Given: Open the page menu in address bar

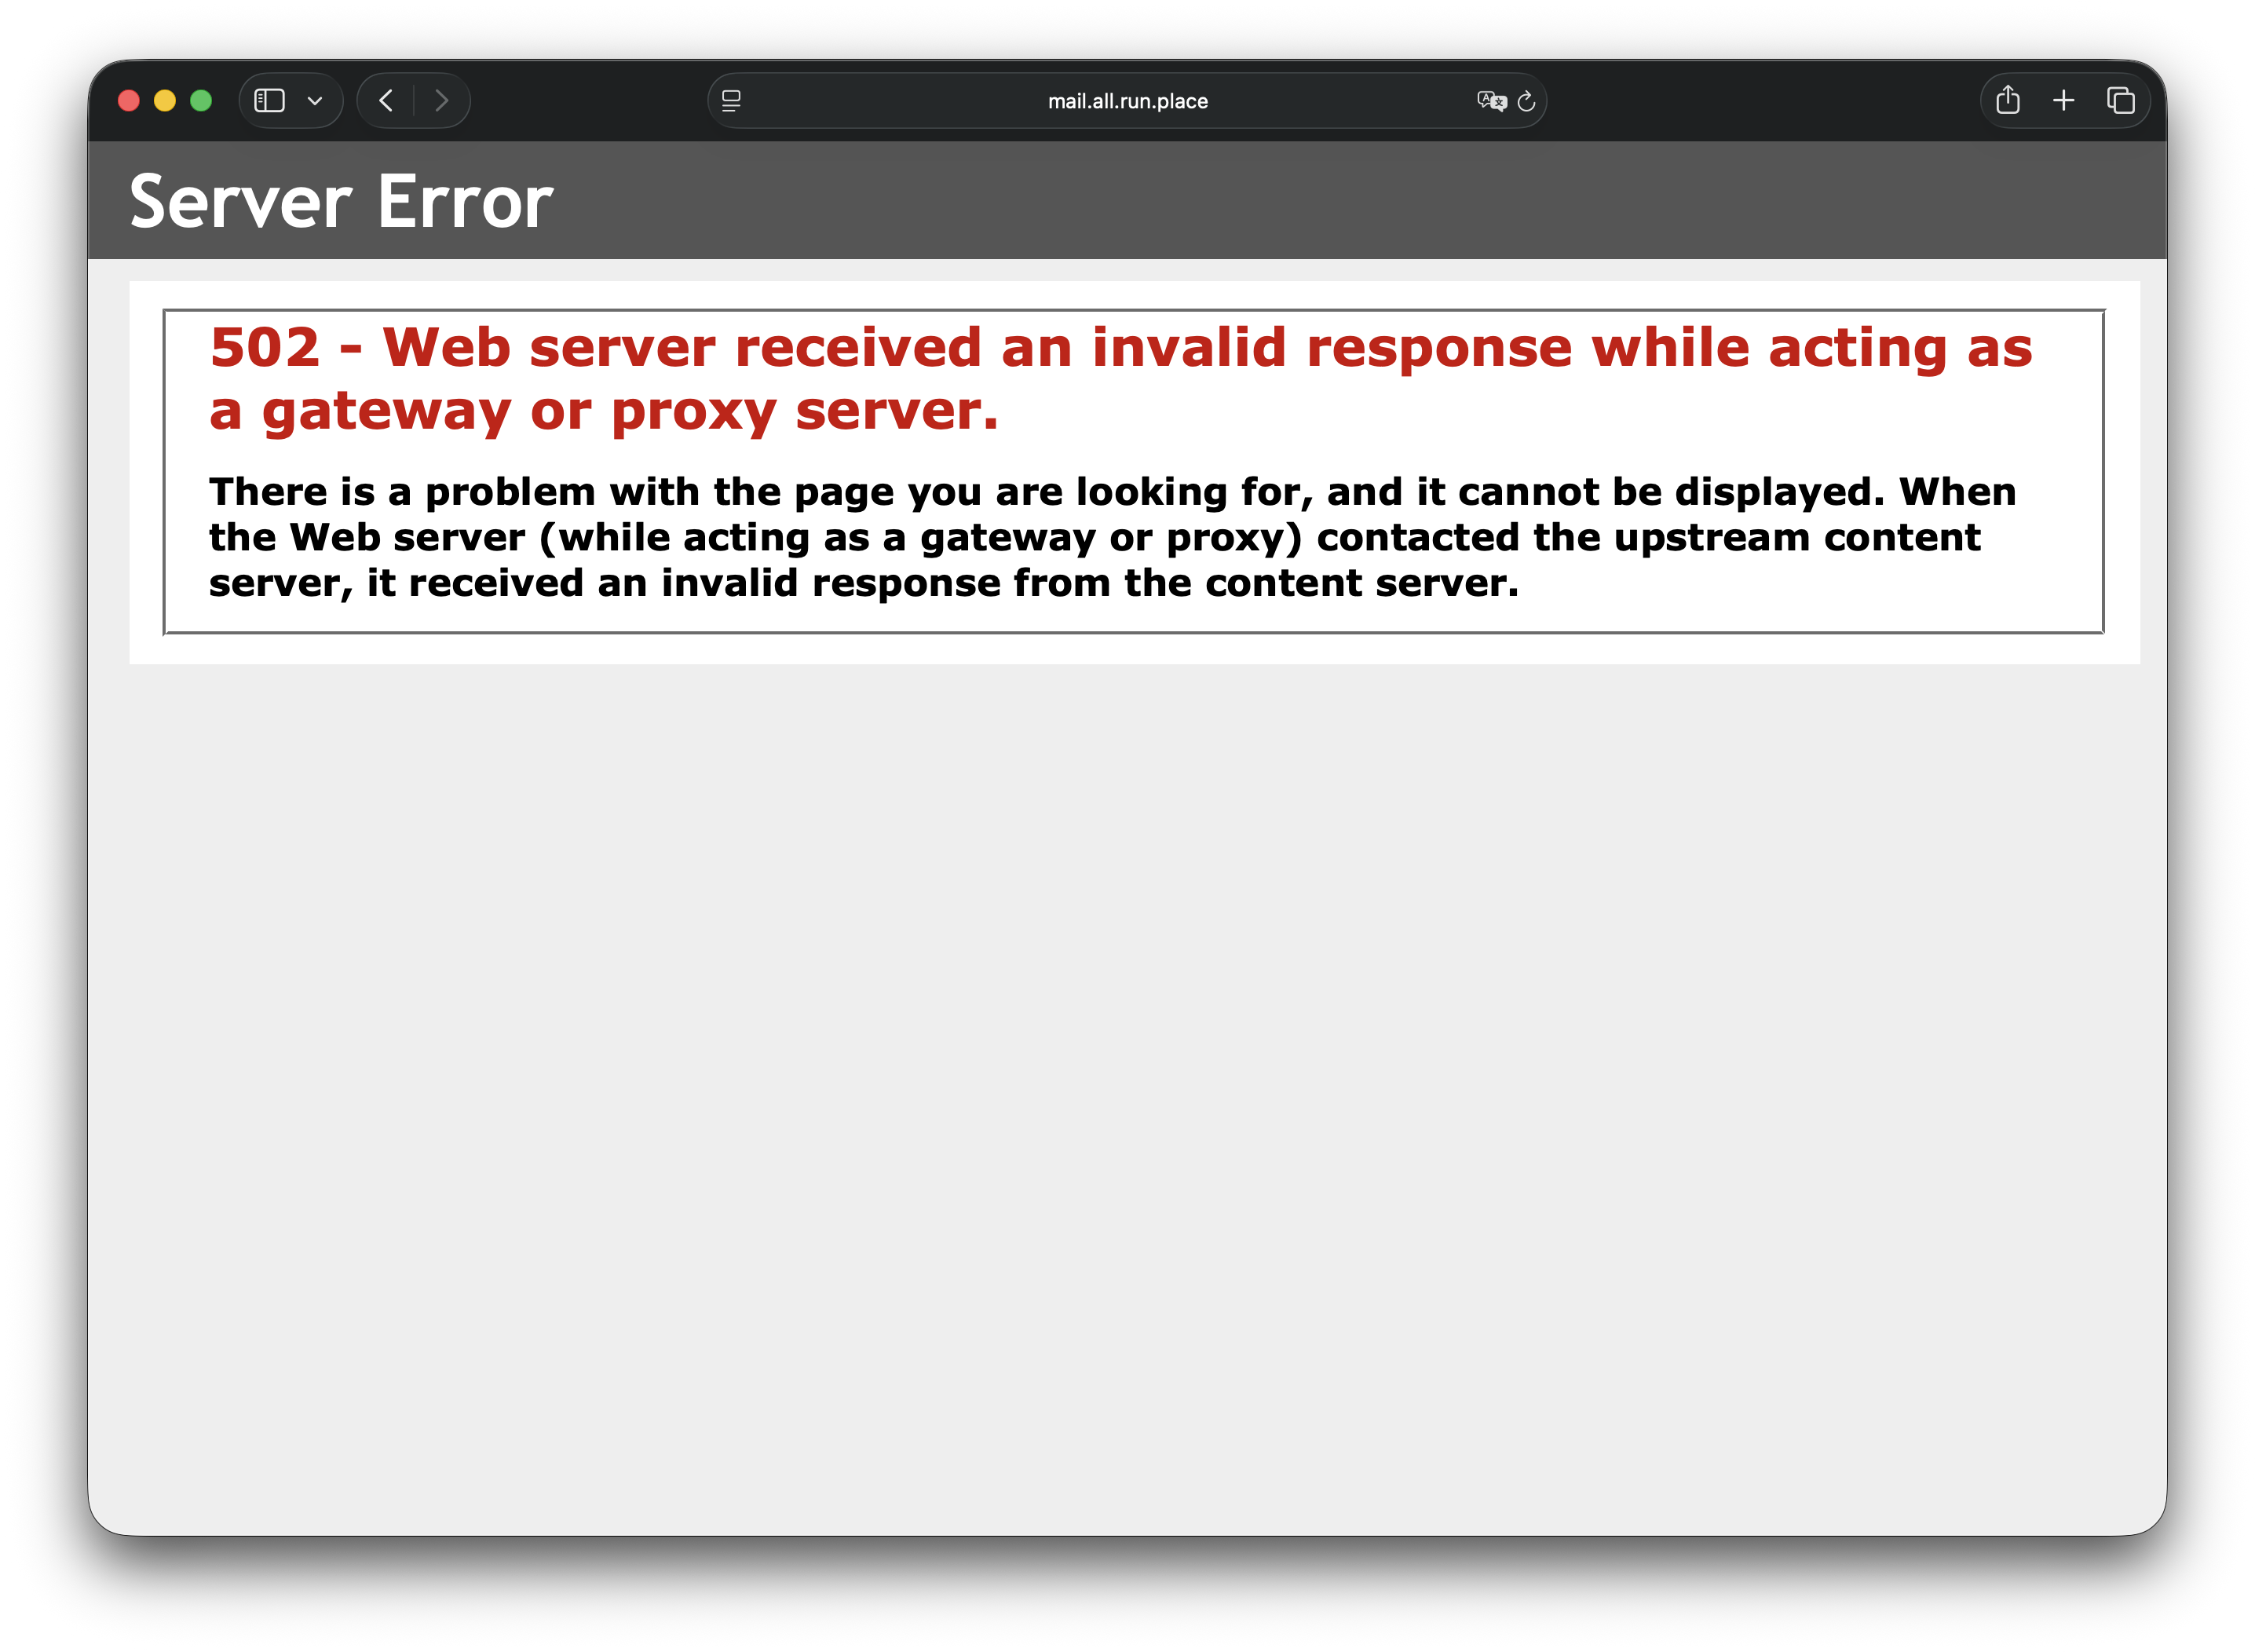Looking at the screenshot, I should (x=731, y=101).
